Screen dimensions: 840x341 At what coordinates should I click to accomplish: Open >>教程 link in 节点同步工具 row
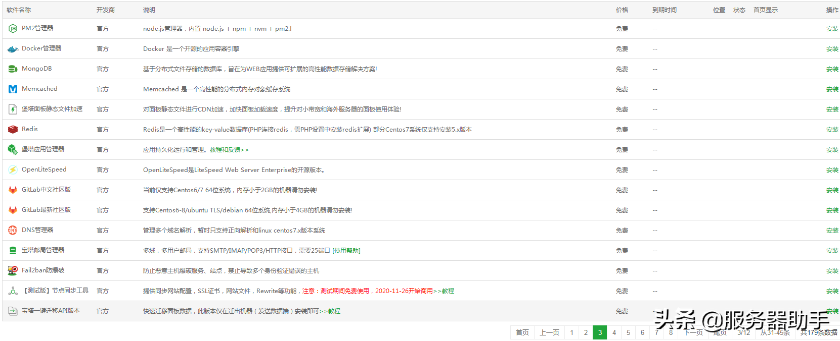click(x=444, y=291)
